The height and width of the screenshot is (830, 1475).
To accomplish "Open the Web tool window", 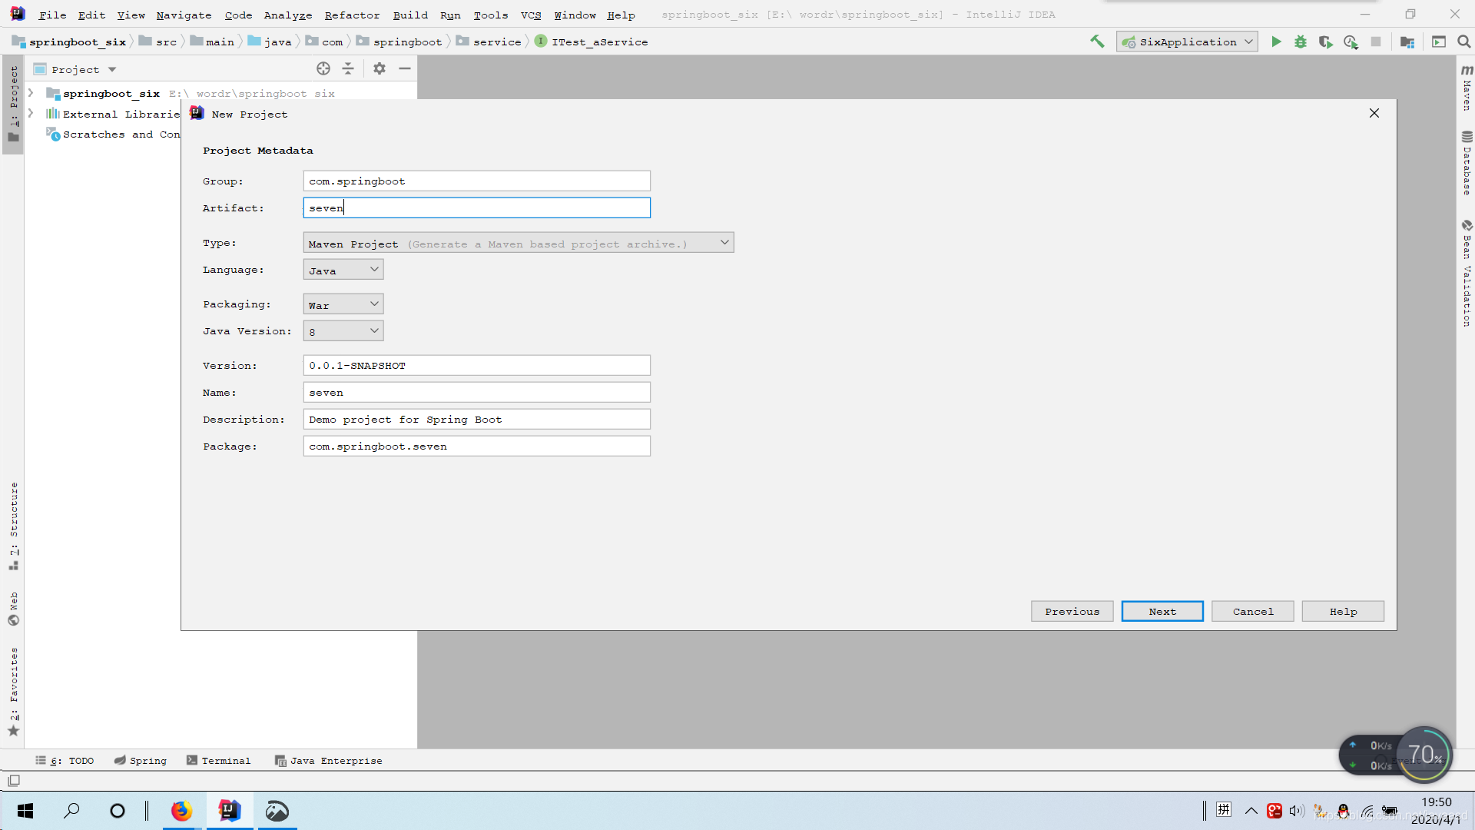I will coord(13,609).
